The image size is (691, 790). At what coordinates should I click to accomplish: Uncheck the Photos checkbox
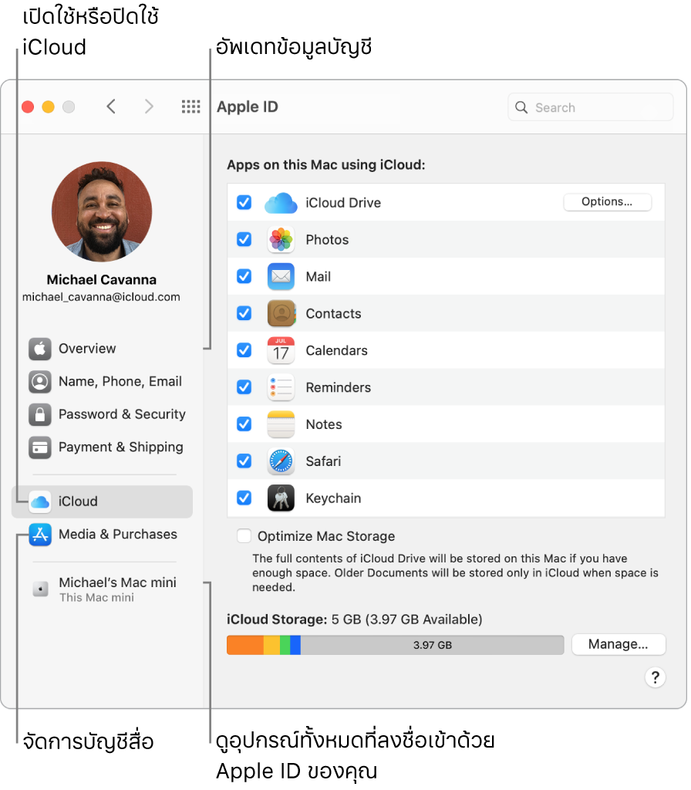(244, 239)
